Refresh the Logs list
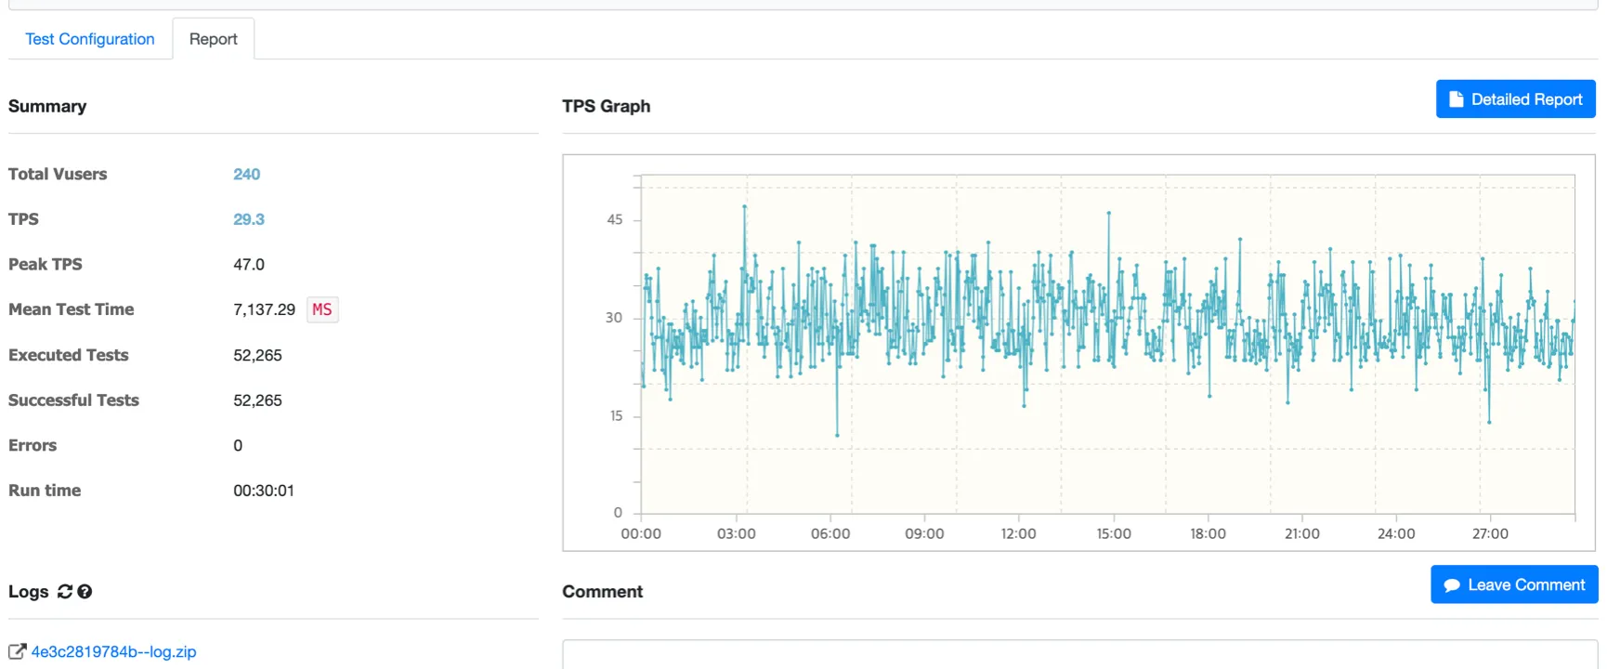 [x=64, y=592]
